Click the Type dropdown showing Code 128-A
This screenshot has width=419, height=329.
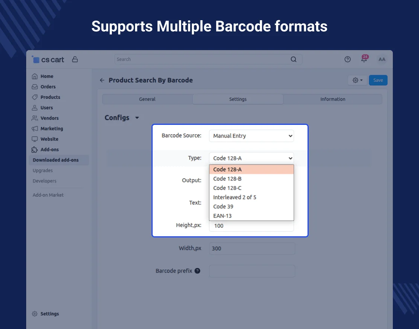pos(251,158)
